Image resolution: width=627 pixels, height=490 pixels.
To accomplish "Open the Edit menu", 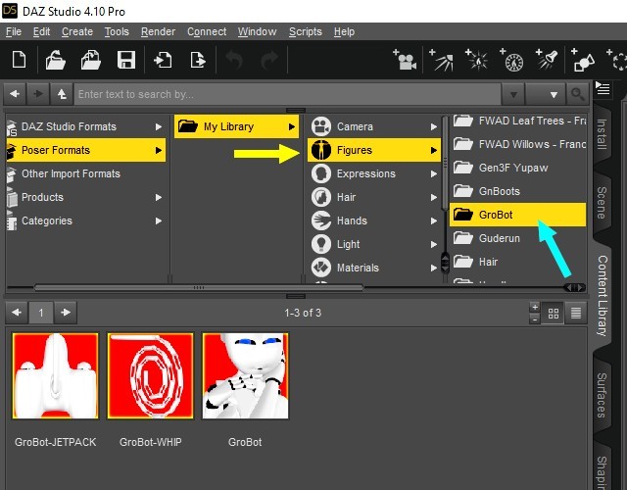I will tap(41, 31).
